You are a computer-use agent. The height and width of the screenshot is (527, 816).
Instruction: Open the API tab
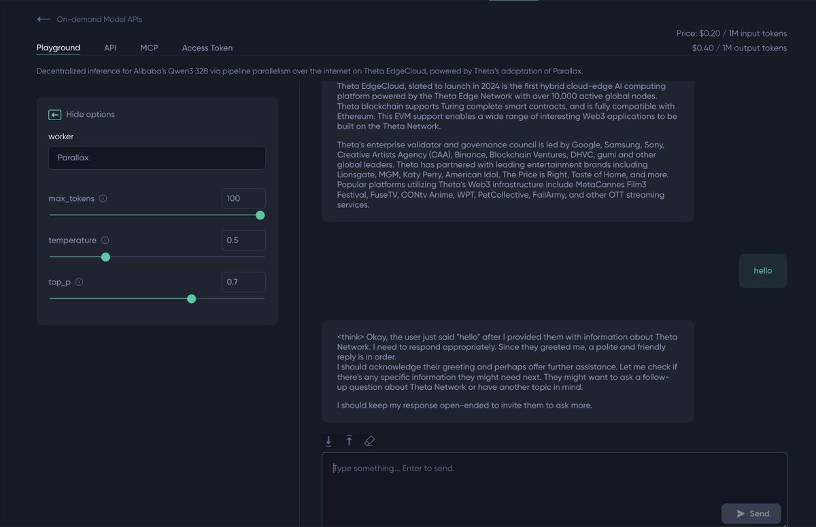coord(110,48)
